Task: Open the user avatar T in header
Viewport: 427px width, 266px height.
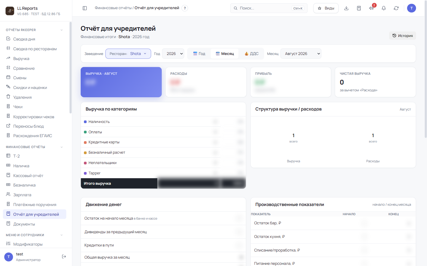Action: (412, 8)
